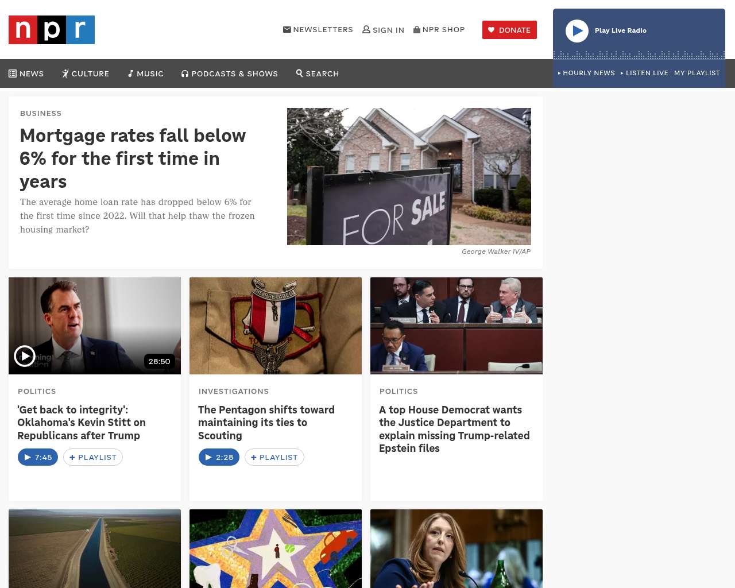Expand Listen Live in player

[x=644, y=73]
